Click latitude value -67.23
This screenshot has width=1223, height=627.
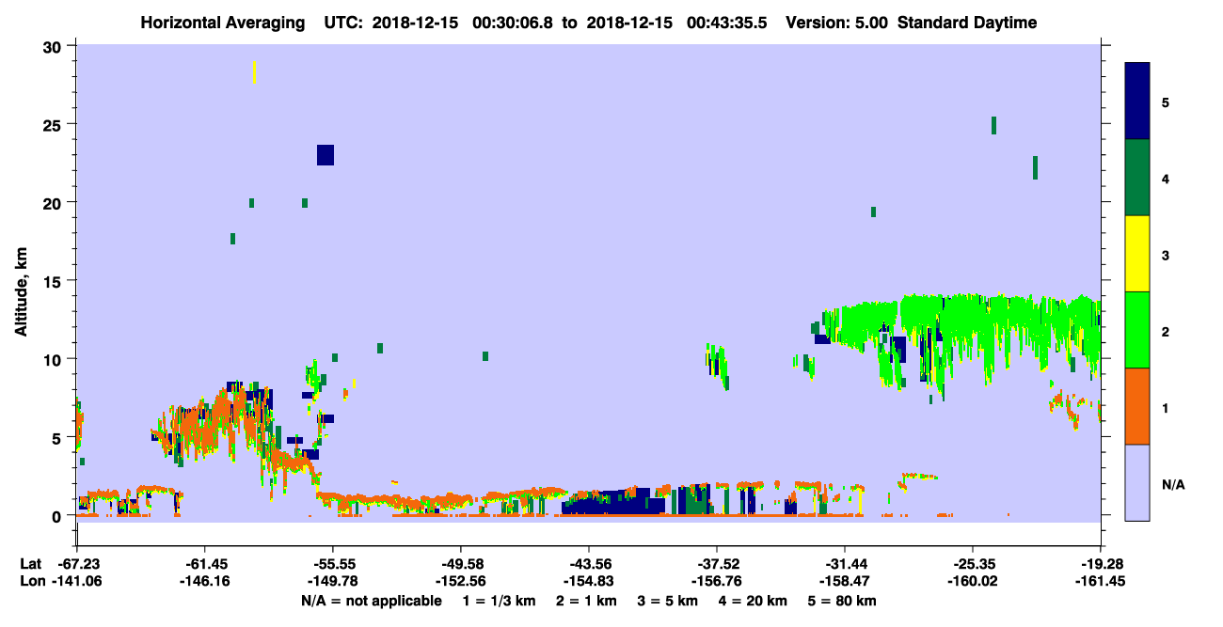coord(77,564)
